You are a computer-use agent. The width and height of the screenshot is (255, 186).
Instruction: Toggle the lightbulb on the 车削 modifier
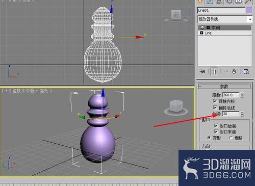202,28
